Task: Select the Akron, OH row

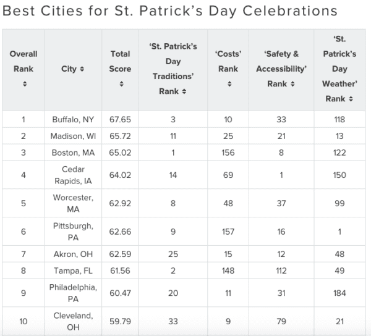Action: point(73,253)
